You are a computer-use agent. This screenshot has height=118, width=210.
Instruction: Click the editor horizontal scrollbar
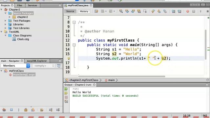pyautogui.click(x=122, y=76)
